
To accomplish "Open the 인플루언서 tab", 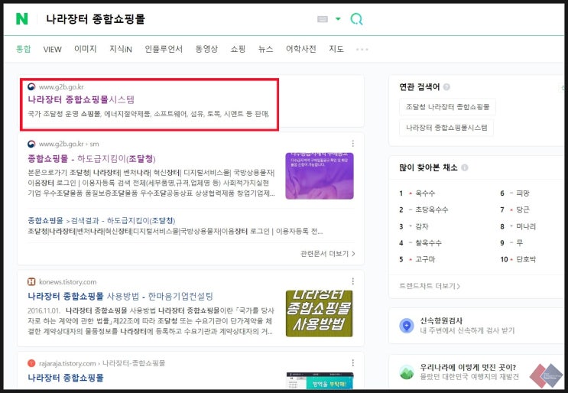I will [x=164, y=49].
